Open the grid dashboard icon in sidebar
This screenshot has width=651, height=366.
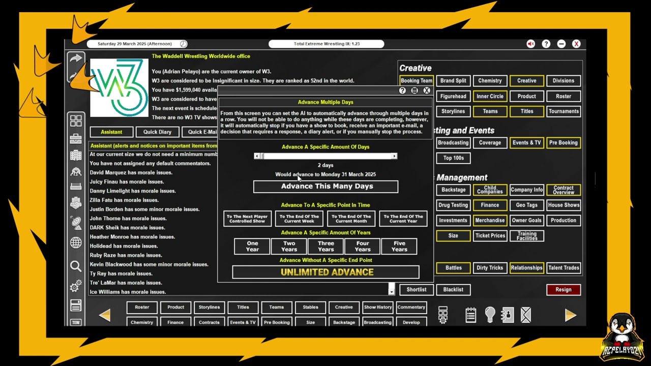click(76, 120)
